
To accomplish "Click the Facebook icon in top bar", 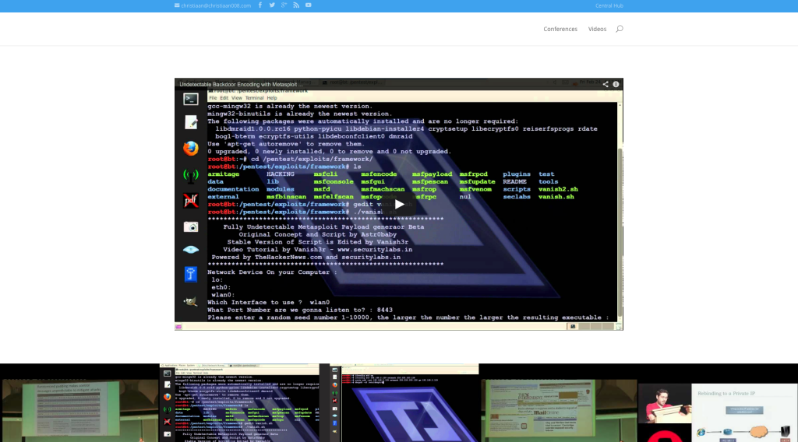I will click(x=260, y=5).
